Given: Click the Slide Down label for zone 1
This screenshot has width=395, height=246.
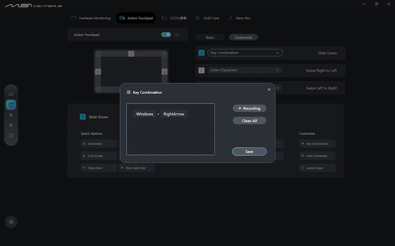Looking at the screenshot, I should point(327,53).
